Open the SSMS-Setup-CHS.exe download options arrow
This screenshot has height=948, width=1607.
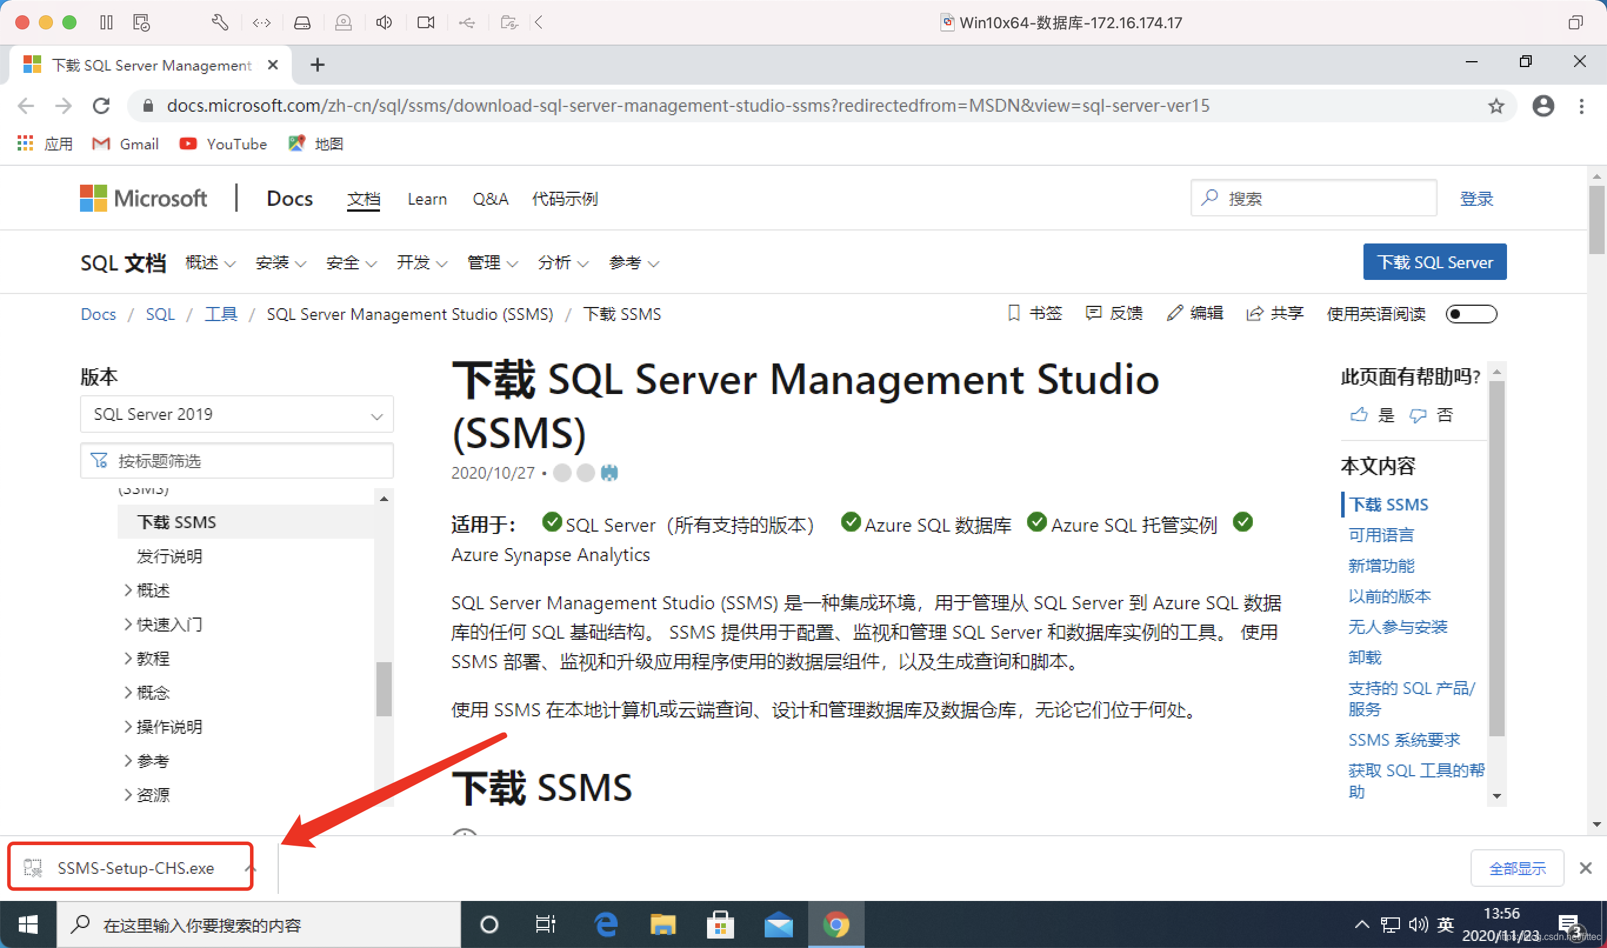pyautogui.click(x=250, y=867)
